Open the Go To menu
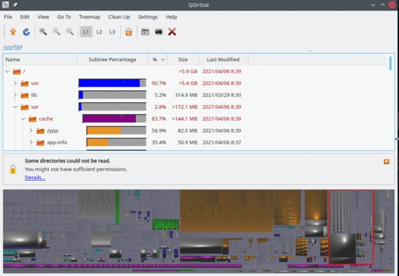This screenshot has height=276, width=399. (x=64, y=17)
